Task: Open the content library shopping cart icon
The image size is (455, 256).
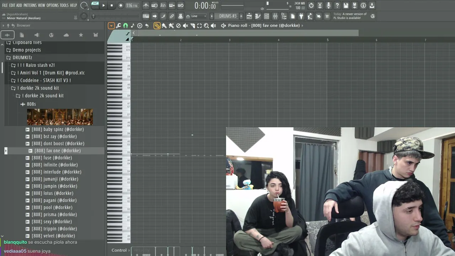Action: pyautogui.click(x=327, y=16)
